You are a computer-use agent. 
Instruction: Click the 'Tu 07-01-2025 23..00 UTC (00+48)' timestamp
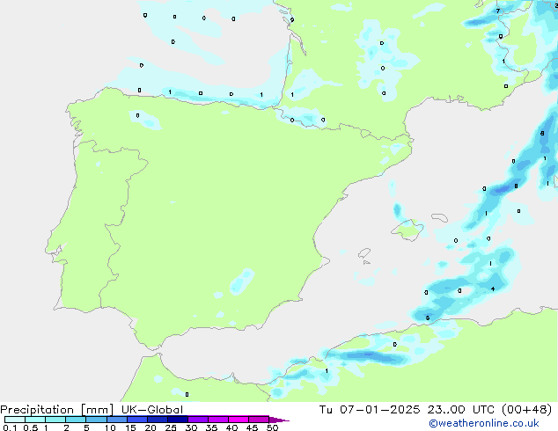[x=436, y=410]
